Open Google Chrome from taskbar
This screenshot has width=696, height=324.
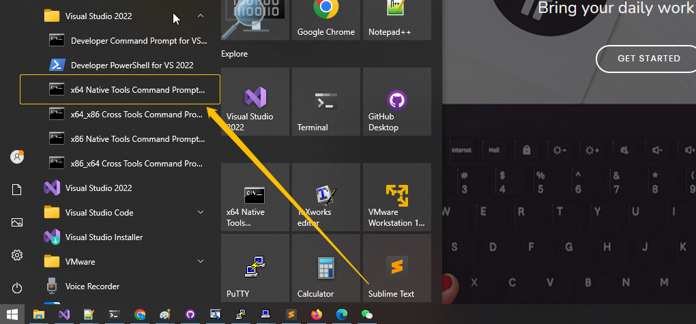(140, 314)
